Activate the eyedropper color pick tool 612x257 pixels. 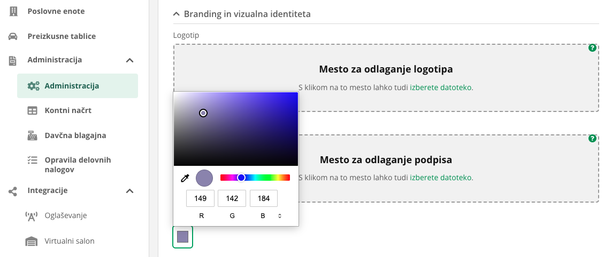(x=185, y=178)
